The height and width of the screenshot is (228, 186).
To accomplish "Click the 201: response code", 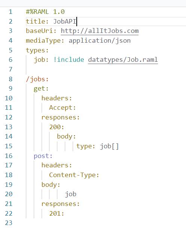I will click(x=57, y=213).
